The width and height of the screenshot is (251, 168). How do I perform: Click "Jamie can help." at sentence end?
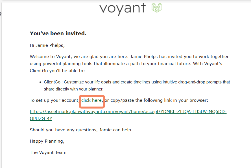[116, 130]
